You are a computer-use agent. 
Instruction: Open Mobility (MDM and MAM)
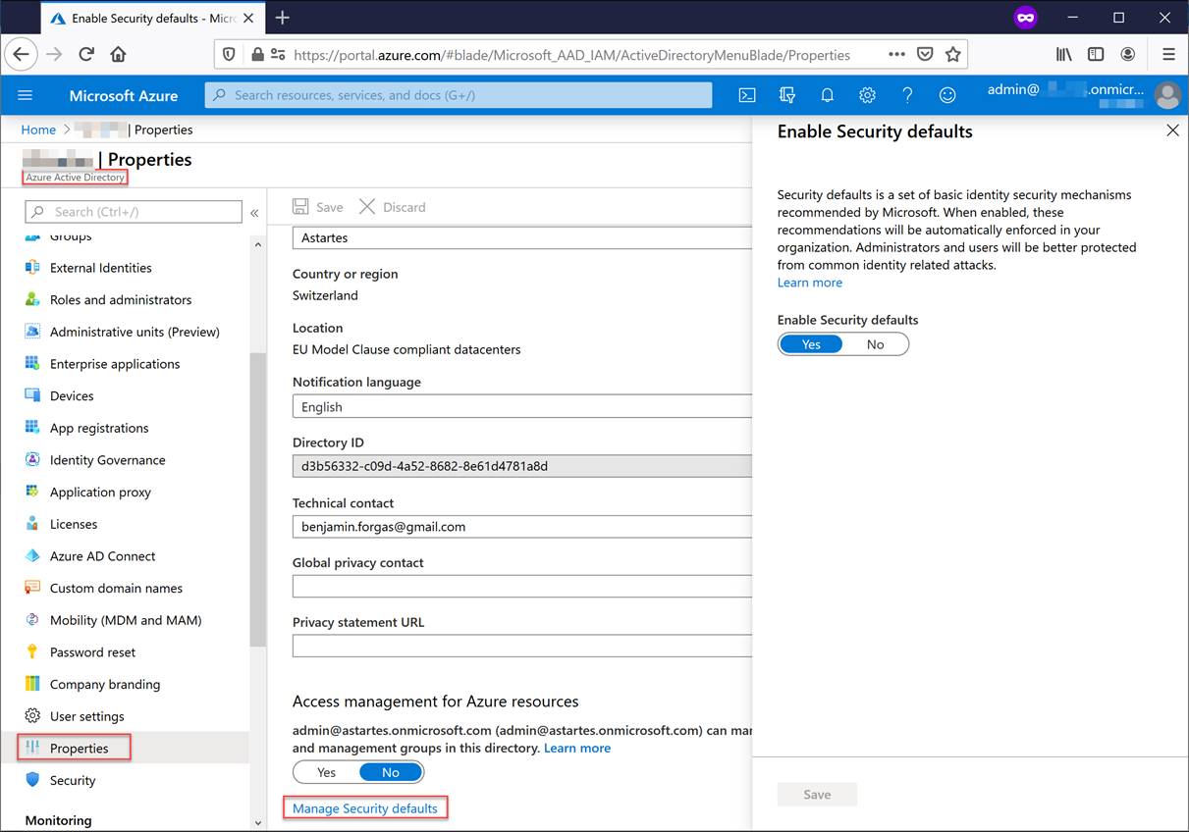pos(126,620)
